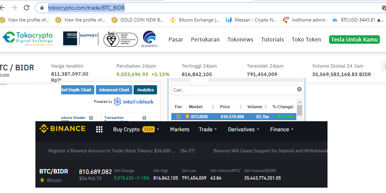This screenshot has height=193, width=386.
Task: Sort the list by the Price column
Action: [x=231, y=107]
